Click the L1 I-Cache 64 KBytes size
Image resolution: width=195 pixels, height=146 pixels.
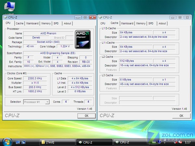[136, 47]
